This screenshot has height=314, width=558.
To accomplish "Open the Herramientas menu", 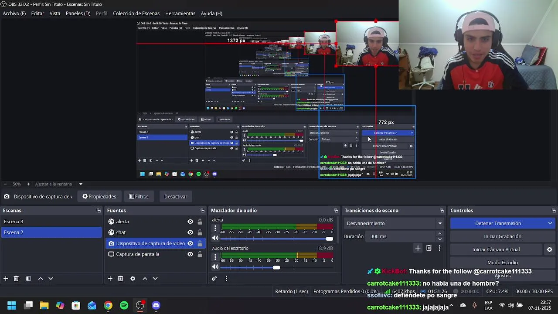I will coord(180,14).
